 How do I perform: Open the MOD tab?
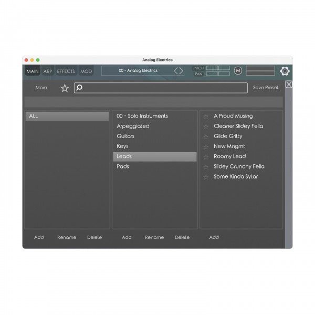point(86,70)
